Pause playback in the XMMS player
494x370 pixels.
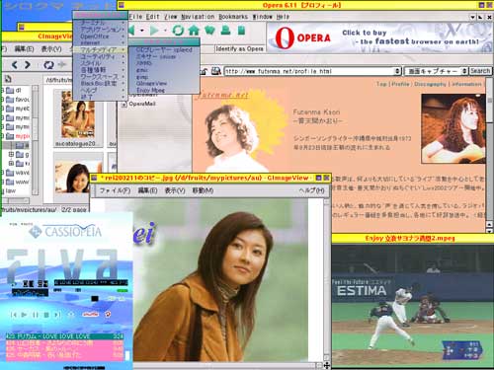36,315
